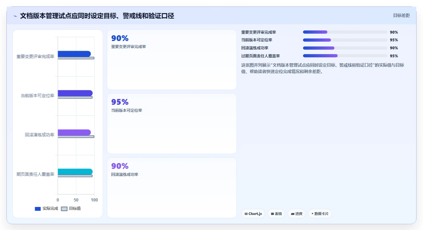Click the 当前版本可定位率 chart axis label

[38, 96]
